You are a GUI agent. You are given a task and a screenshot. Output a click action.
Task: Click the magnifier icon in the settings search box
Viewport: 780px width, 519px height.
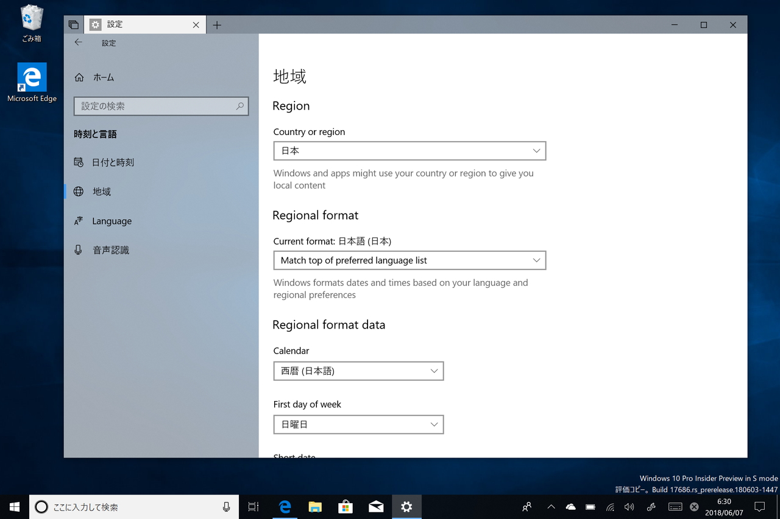pyautogui.click(x=240, y=106)
